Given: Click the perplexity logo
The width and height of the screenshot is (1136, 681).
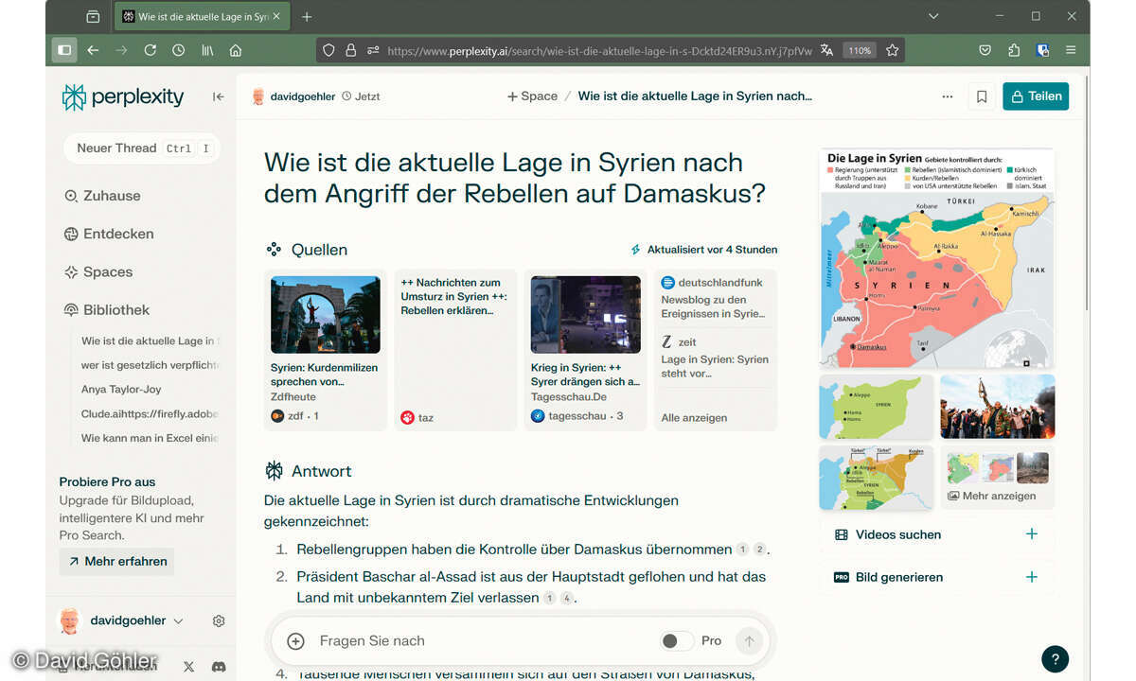Looking at the screenshot, I should point(123,96).
